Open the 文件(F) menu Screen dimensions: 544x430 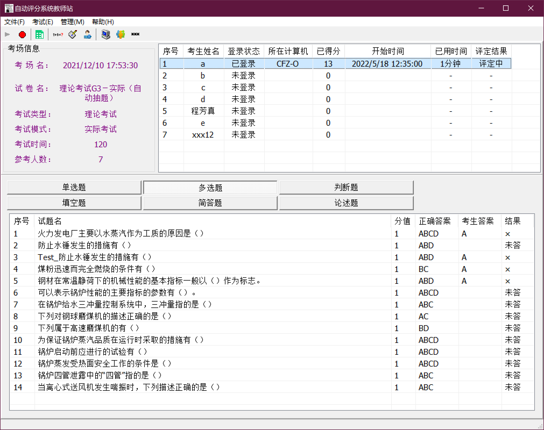tap(14, 22)
